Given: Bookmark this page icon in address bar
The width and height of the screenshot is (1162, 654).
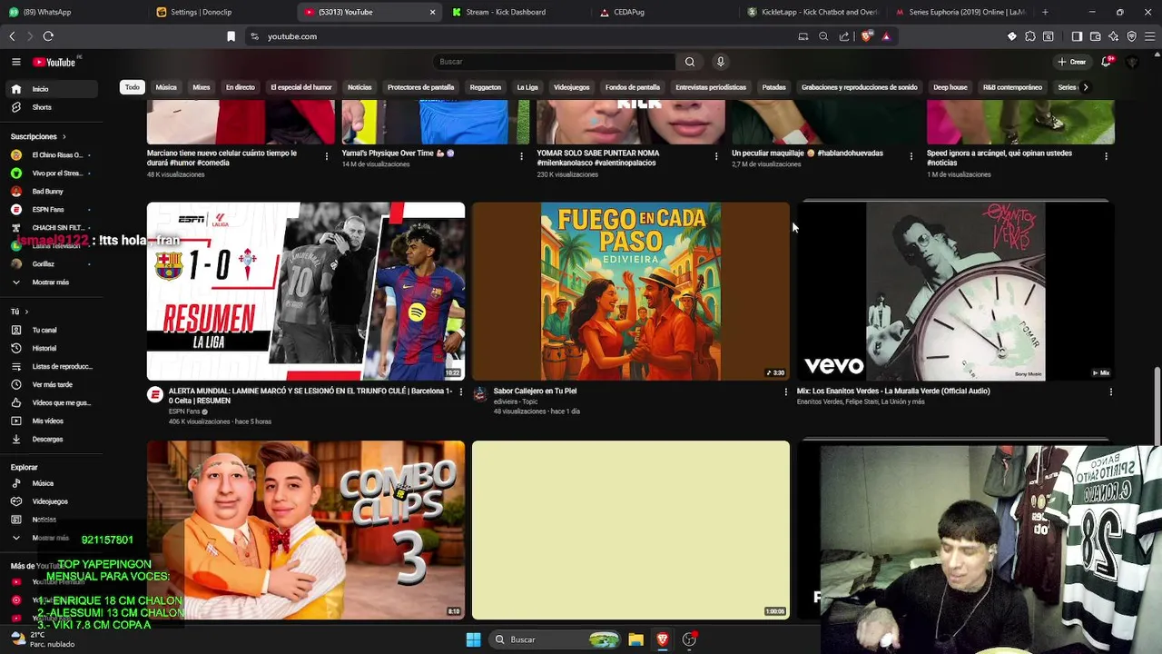Looking at the screenshot, I should (x=231, y=36).
